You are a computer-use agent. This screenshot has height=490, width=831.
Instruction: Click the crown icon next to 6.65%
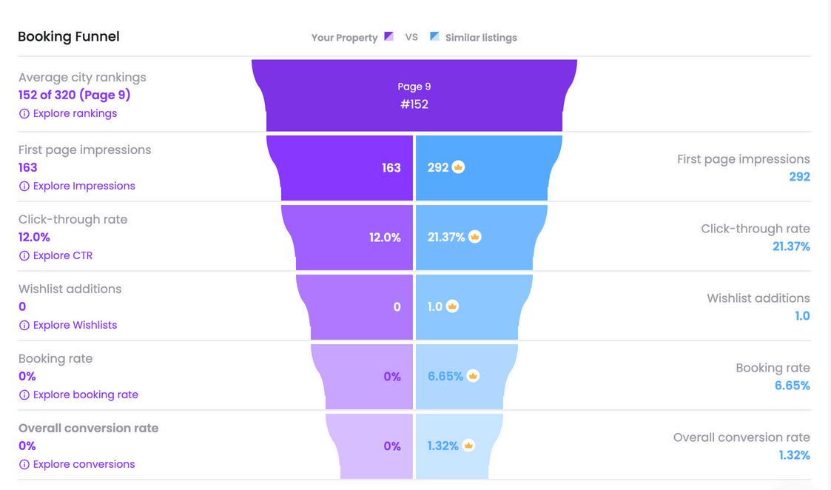tap(473, 376)
